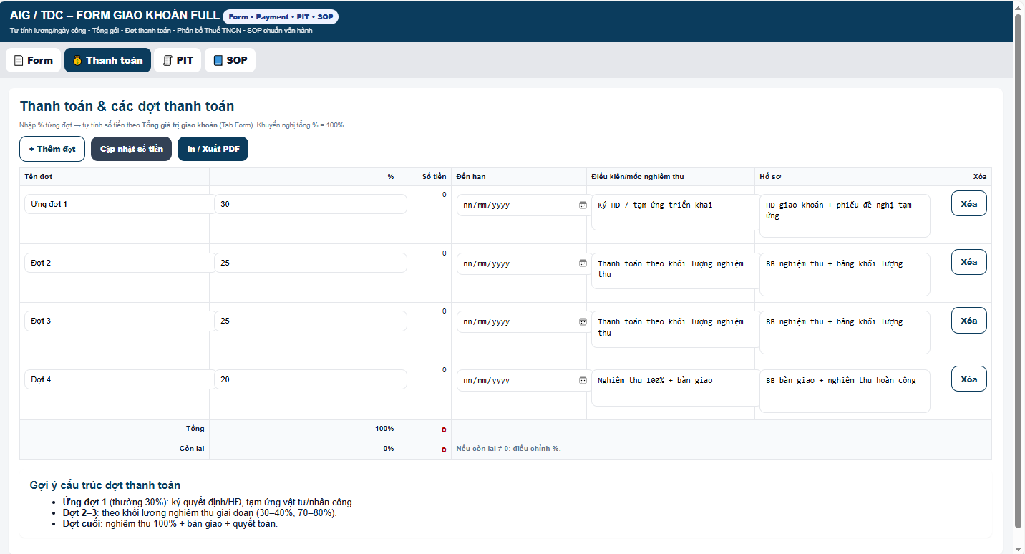Open calendar picker for Đợt 2 date
The image size is (1025, 554).
click(x=583, y=263)
